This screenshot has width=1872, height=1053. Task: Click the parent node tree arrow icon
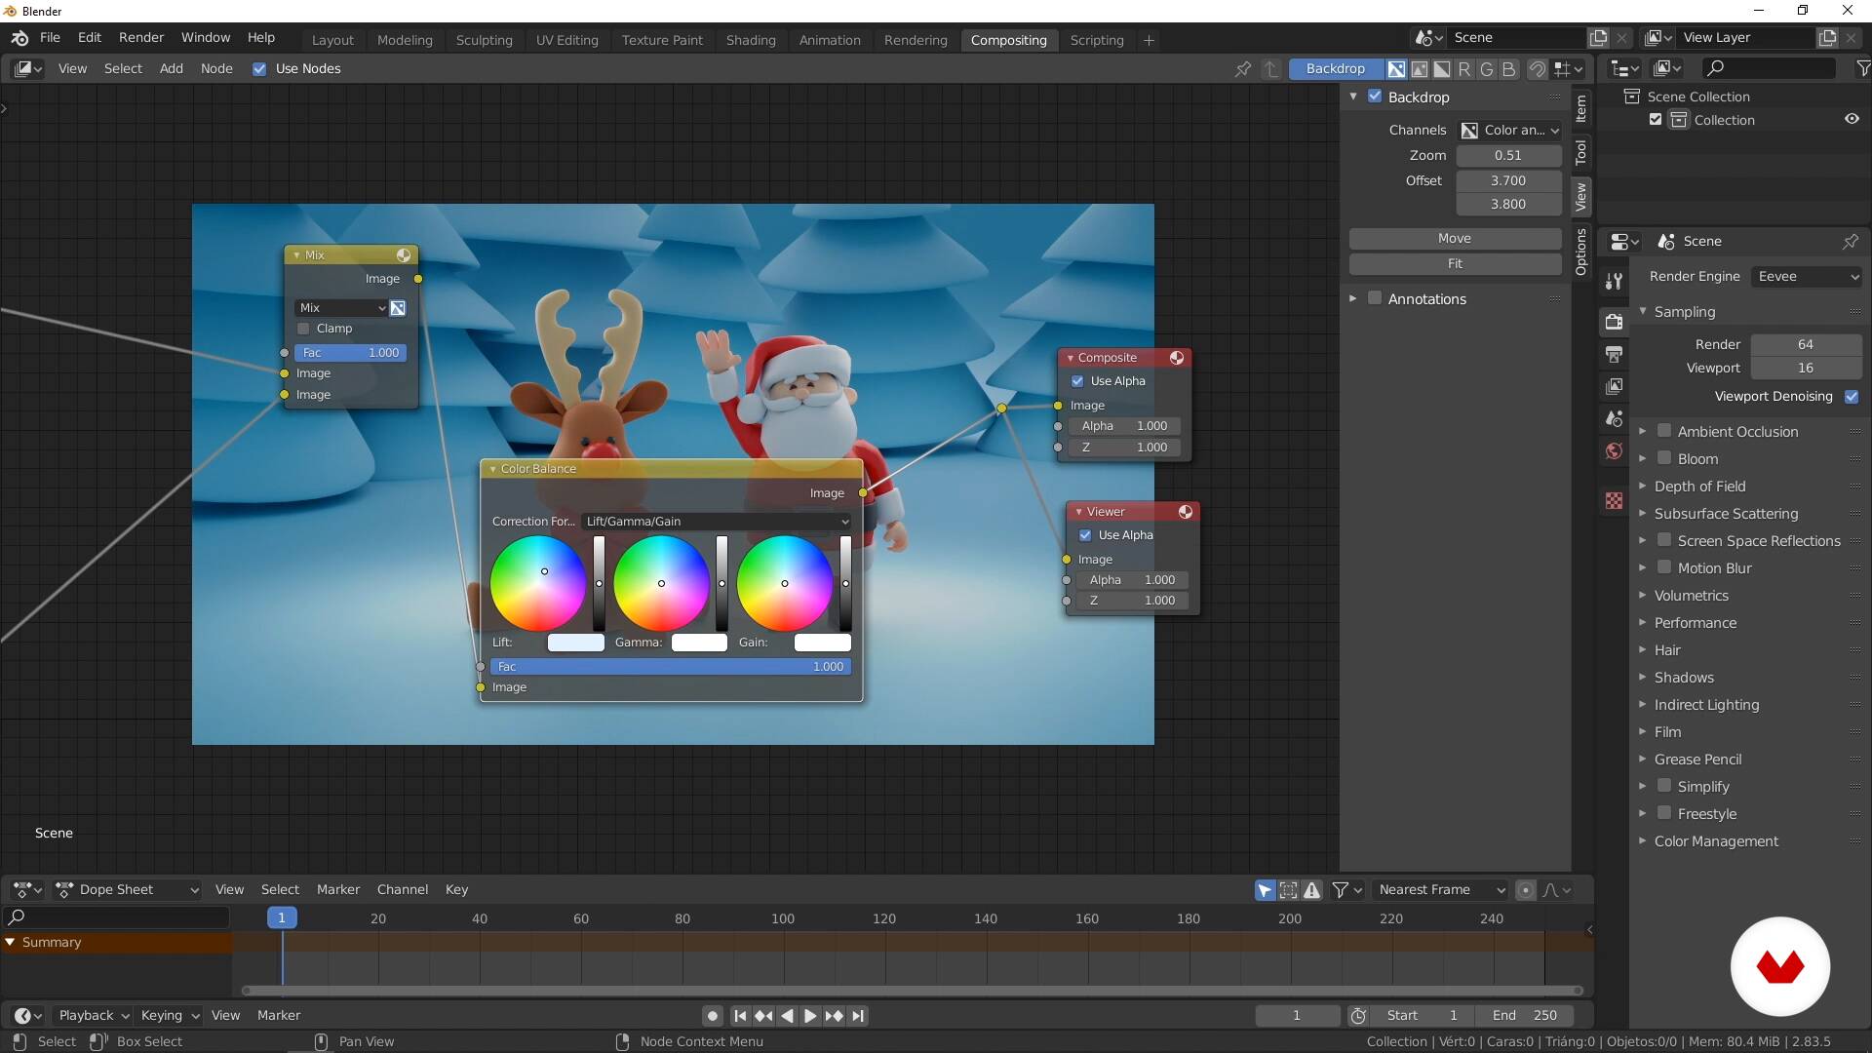tap(1270, 69)
